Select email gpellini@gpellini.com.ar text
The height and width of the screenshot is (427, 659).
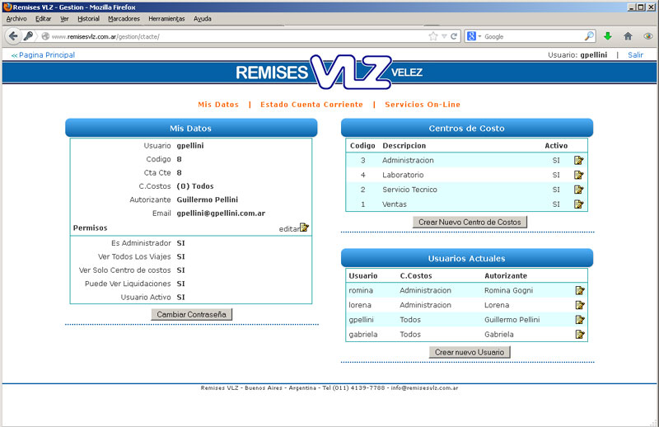pyautogui.click(x=221, y=213)
